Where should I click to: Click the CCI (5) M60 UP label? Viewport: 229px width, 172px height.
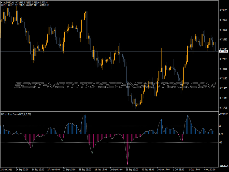(26, 5)
